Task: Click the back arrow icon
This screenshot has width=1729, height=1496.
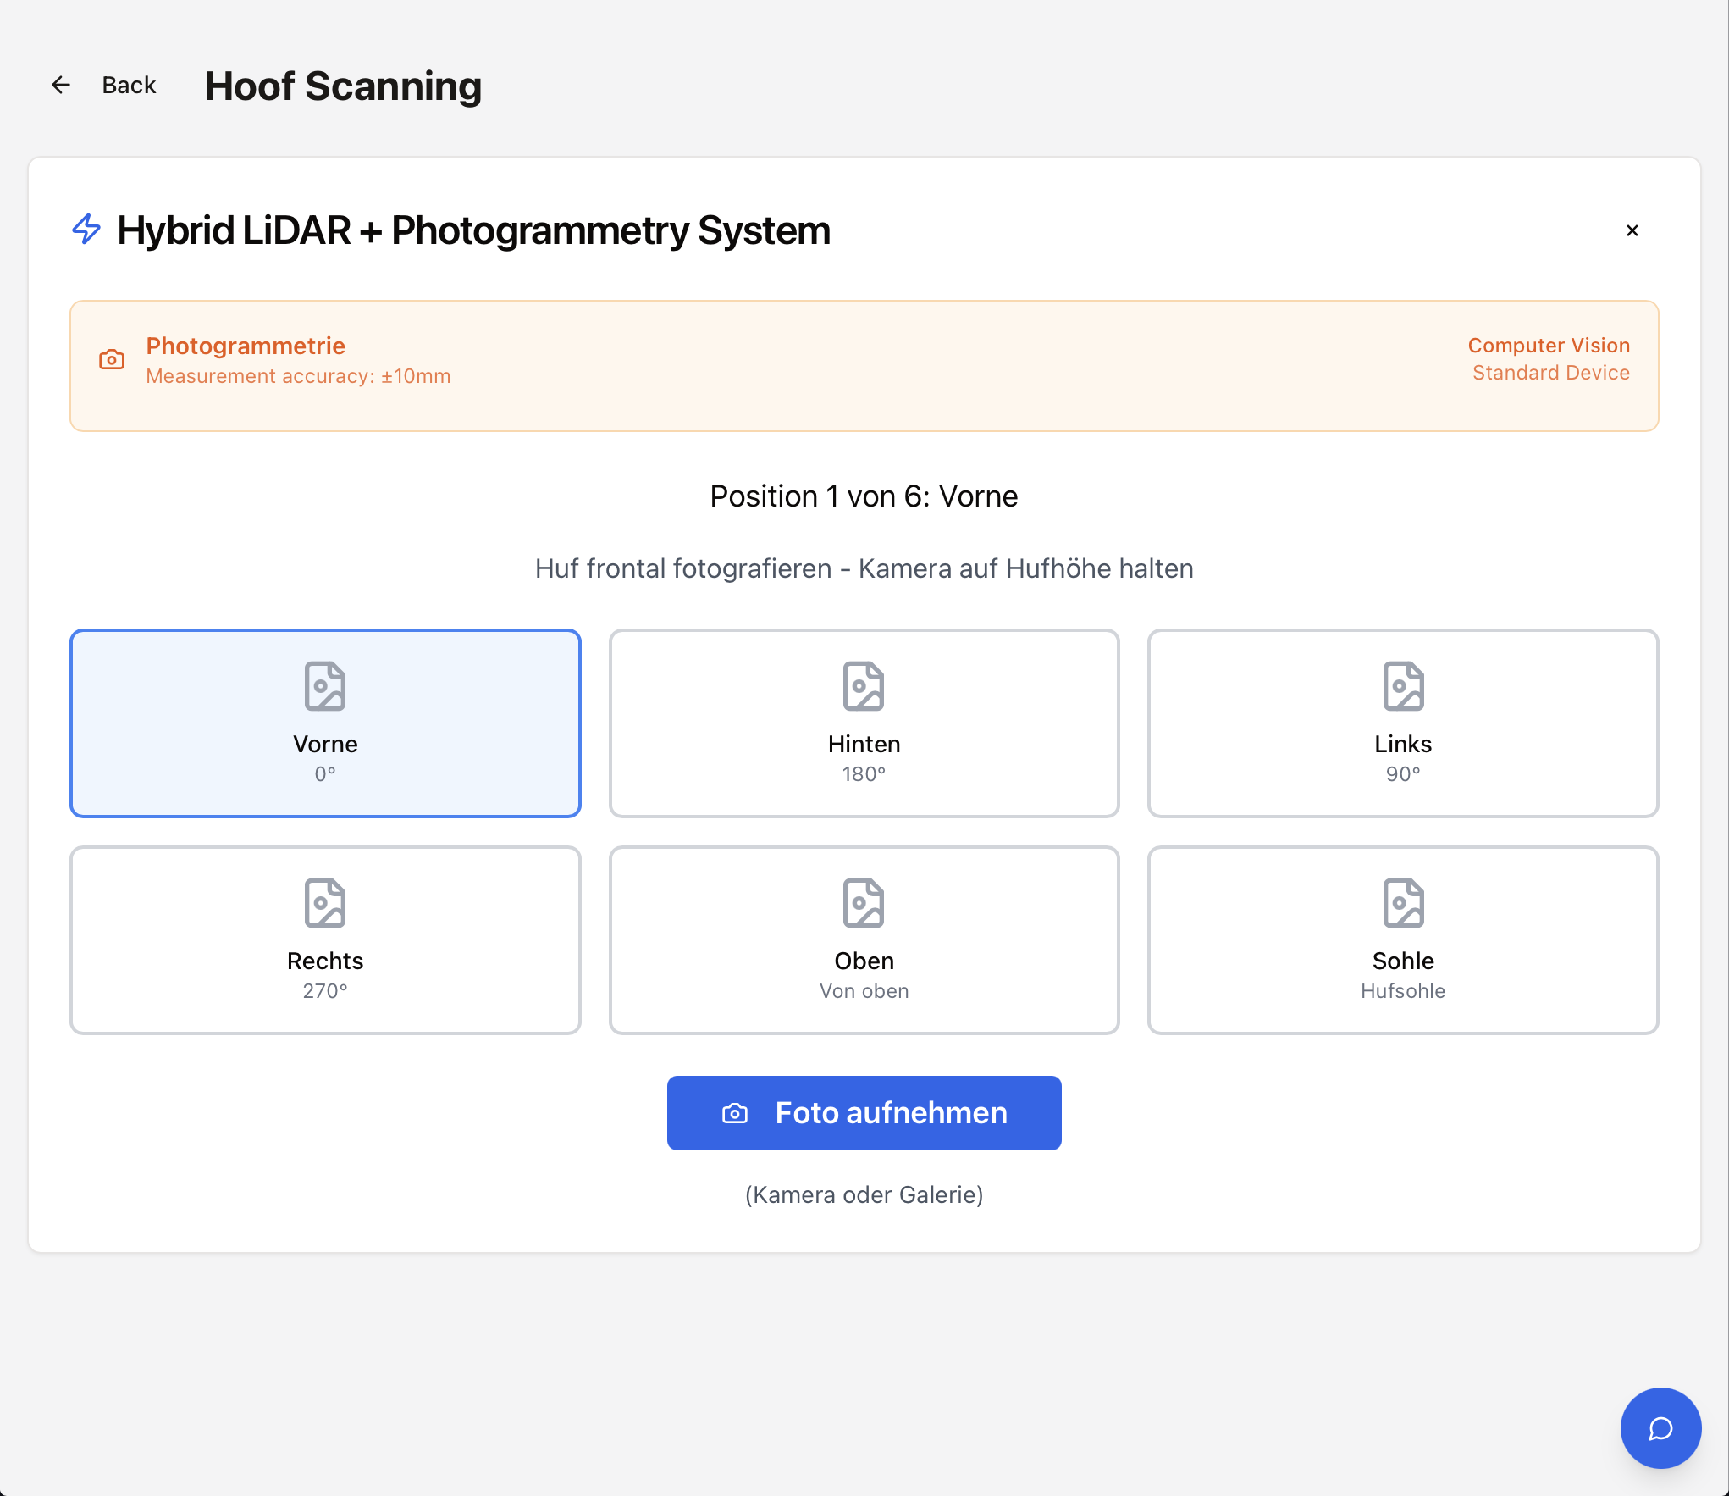Action: [61, 85]
